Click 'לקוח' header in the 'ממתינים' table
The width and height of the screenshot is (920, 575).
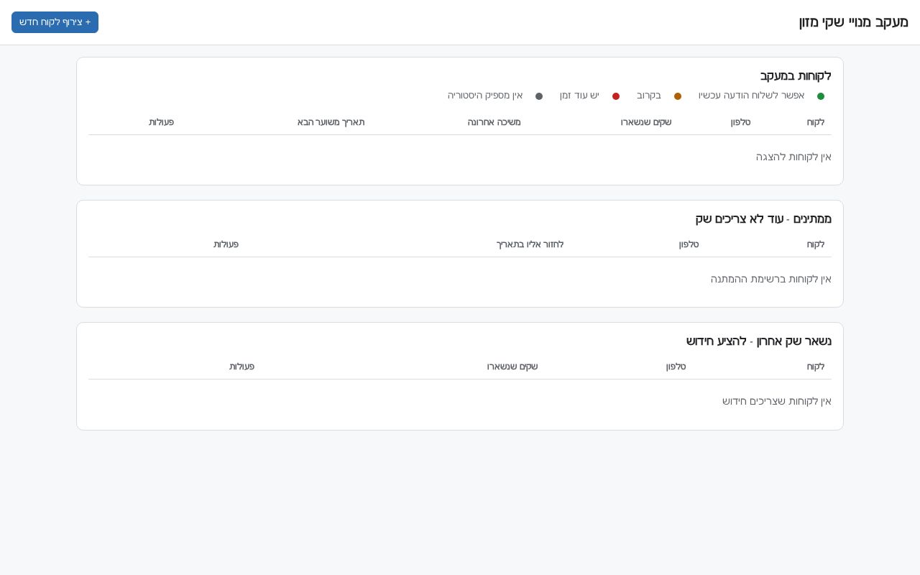tap(816, 244)
